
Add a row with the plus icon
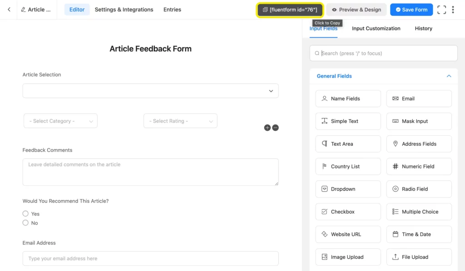[267, 128]
